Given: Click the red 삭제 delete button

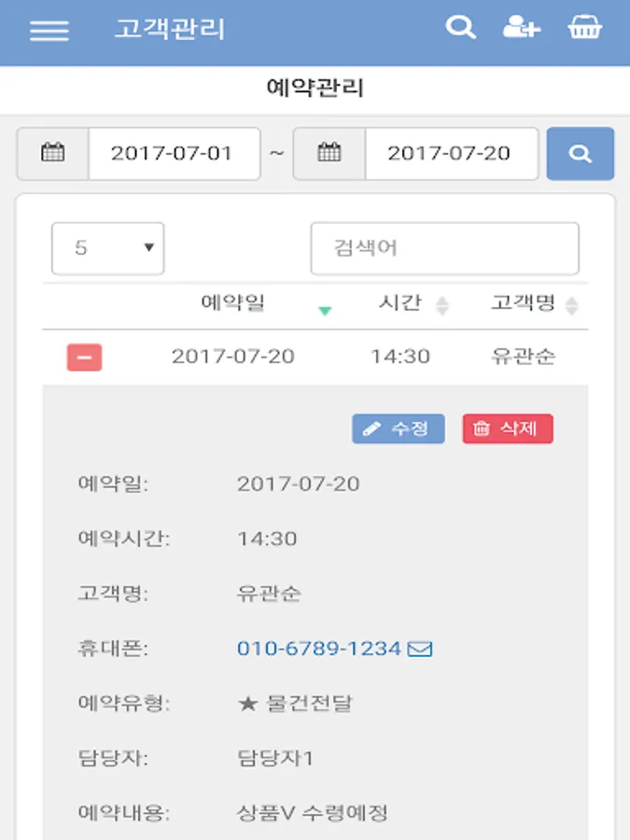Looking at the screenshot, I should tap(508, 428).
